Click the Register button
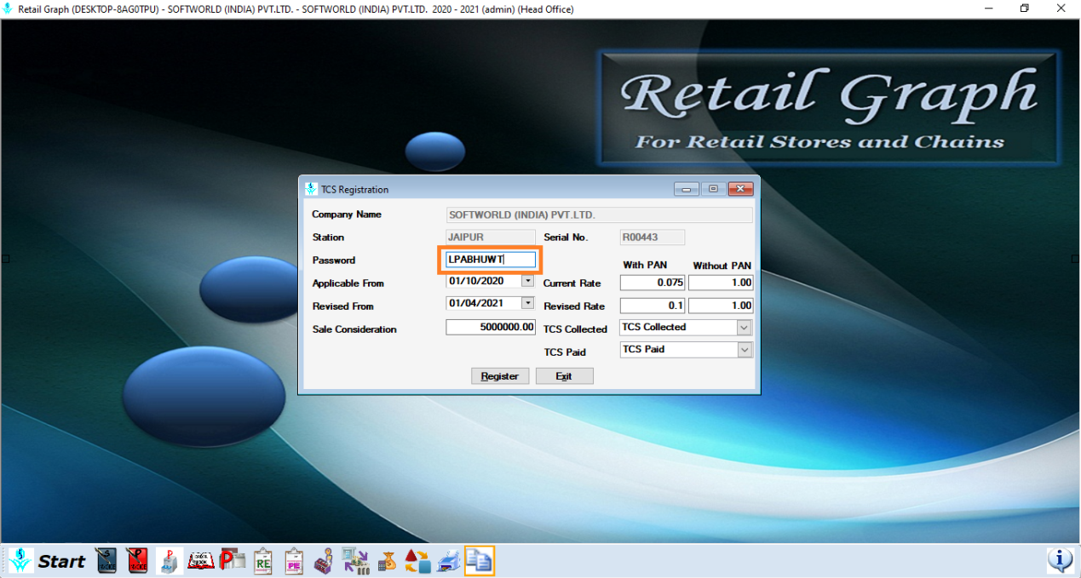This screenshot has width=1081, height=578. pyautogui.click(x=500, y=376)
